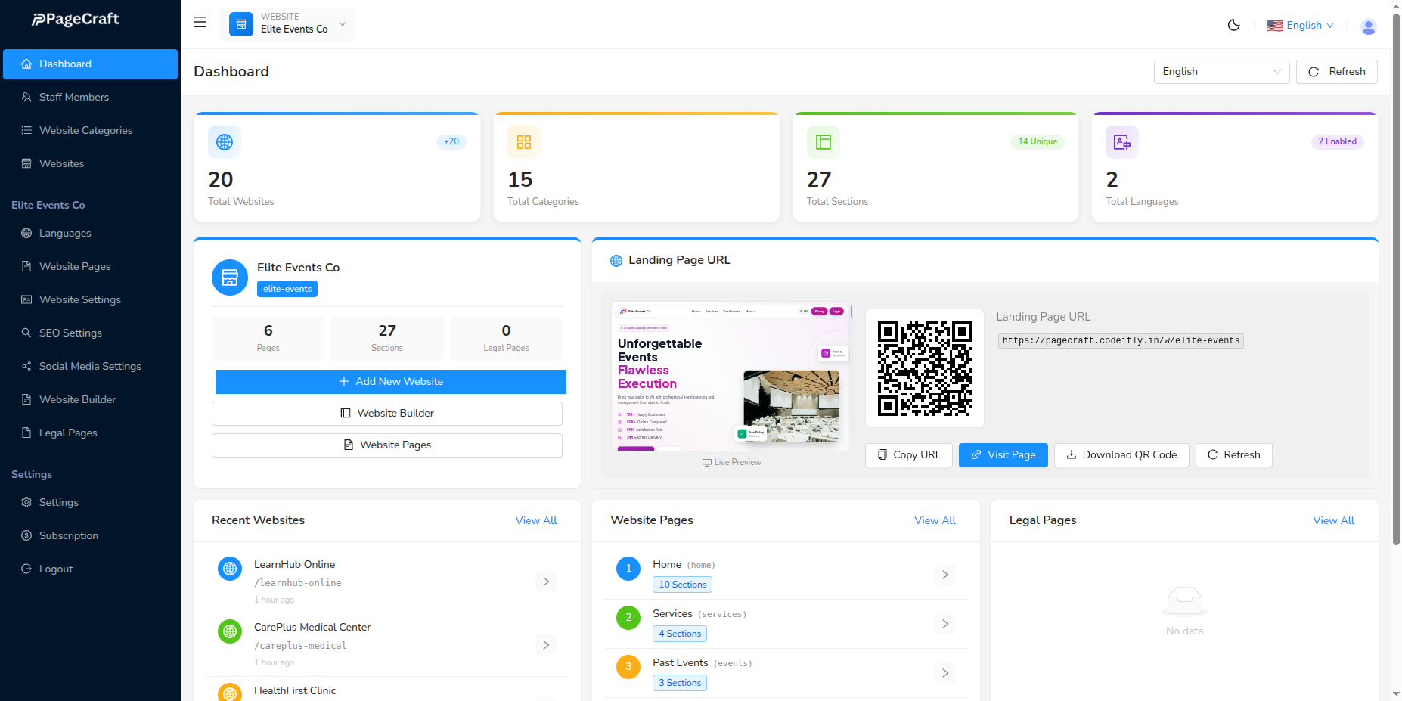Viewport: 1402px width, 701px height.
Task: Click the US flag icon beside English
Action: point(1274,25)
